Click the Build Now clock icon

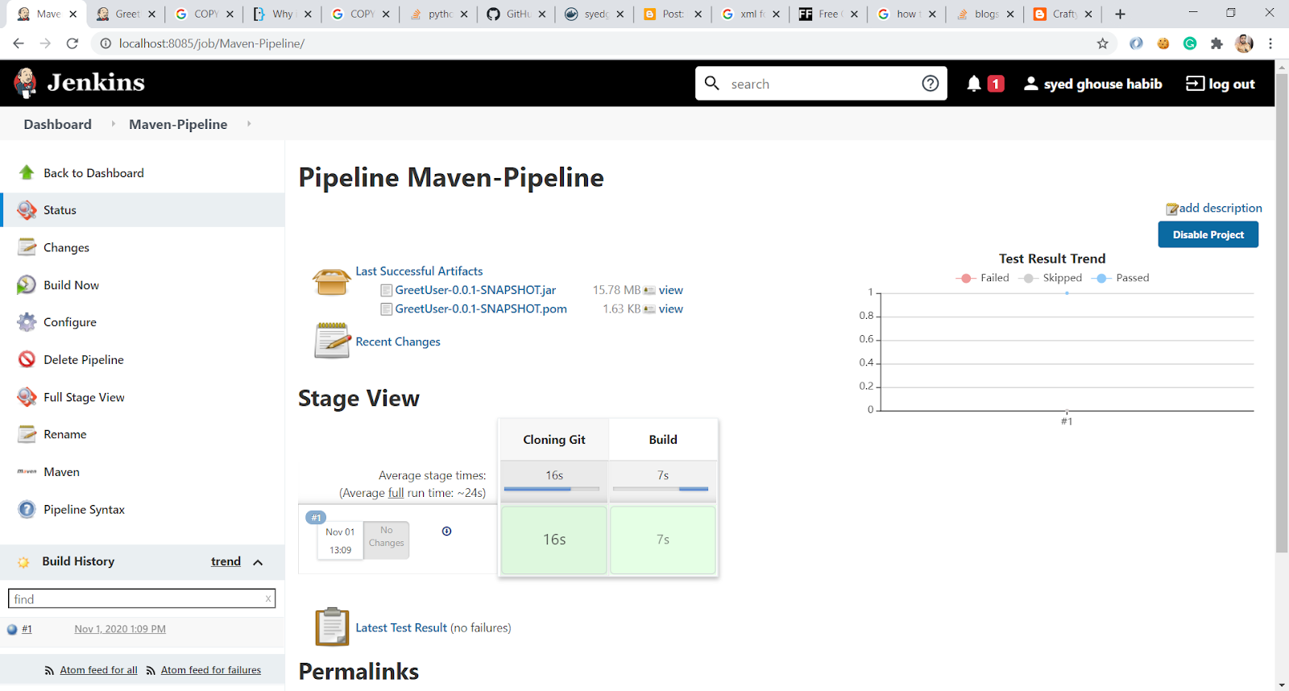point(27,285)
